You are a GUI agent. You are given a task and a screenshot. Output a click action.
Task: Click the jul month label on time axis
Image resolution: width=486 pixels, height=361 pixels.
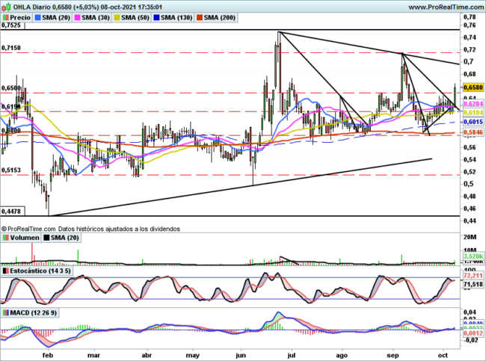(291, 355)
